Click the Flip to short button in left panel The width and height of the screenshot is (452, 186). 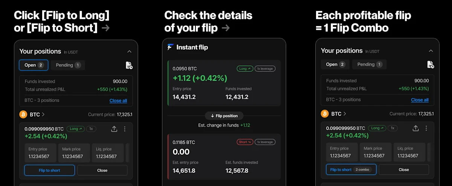coord(49,170)
